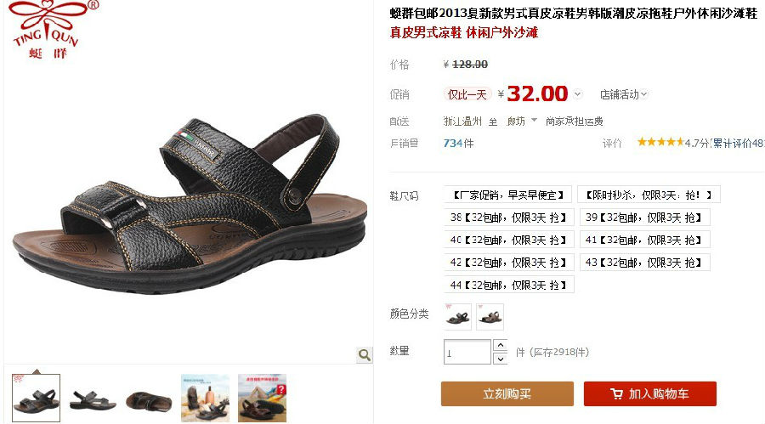Screen dimensions: 765x424
Task: Select shoe size 38 option
Action: tap(509, 218)
